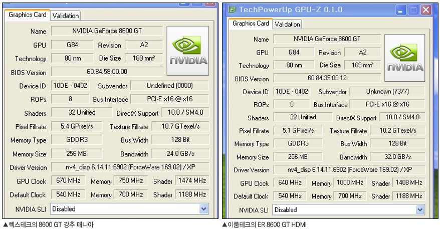Click Memory Type GDDR3 in left window
Image resolution: width=440 pixels, height=231 pixels.
tap(77, 140)
